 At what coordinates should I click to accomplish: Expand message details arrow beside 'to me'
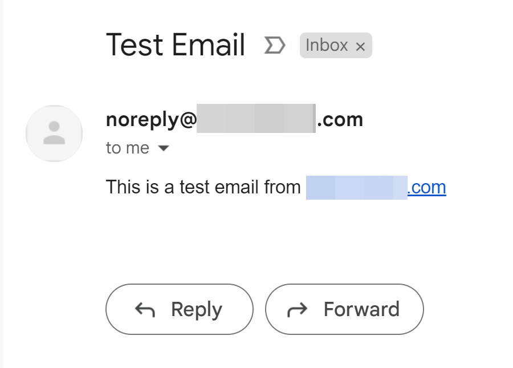click(163, 148)
